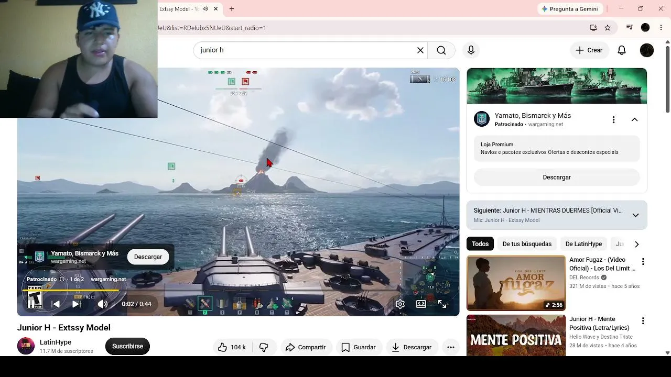Click the install app icon in the address bar
This screenshot has width=671, height=377.
click(x=593, y=28)
